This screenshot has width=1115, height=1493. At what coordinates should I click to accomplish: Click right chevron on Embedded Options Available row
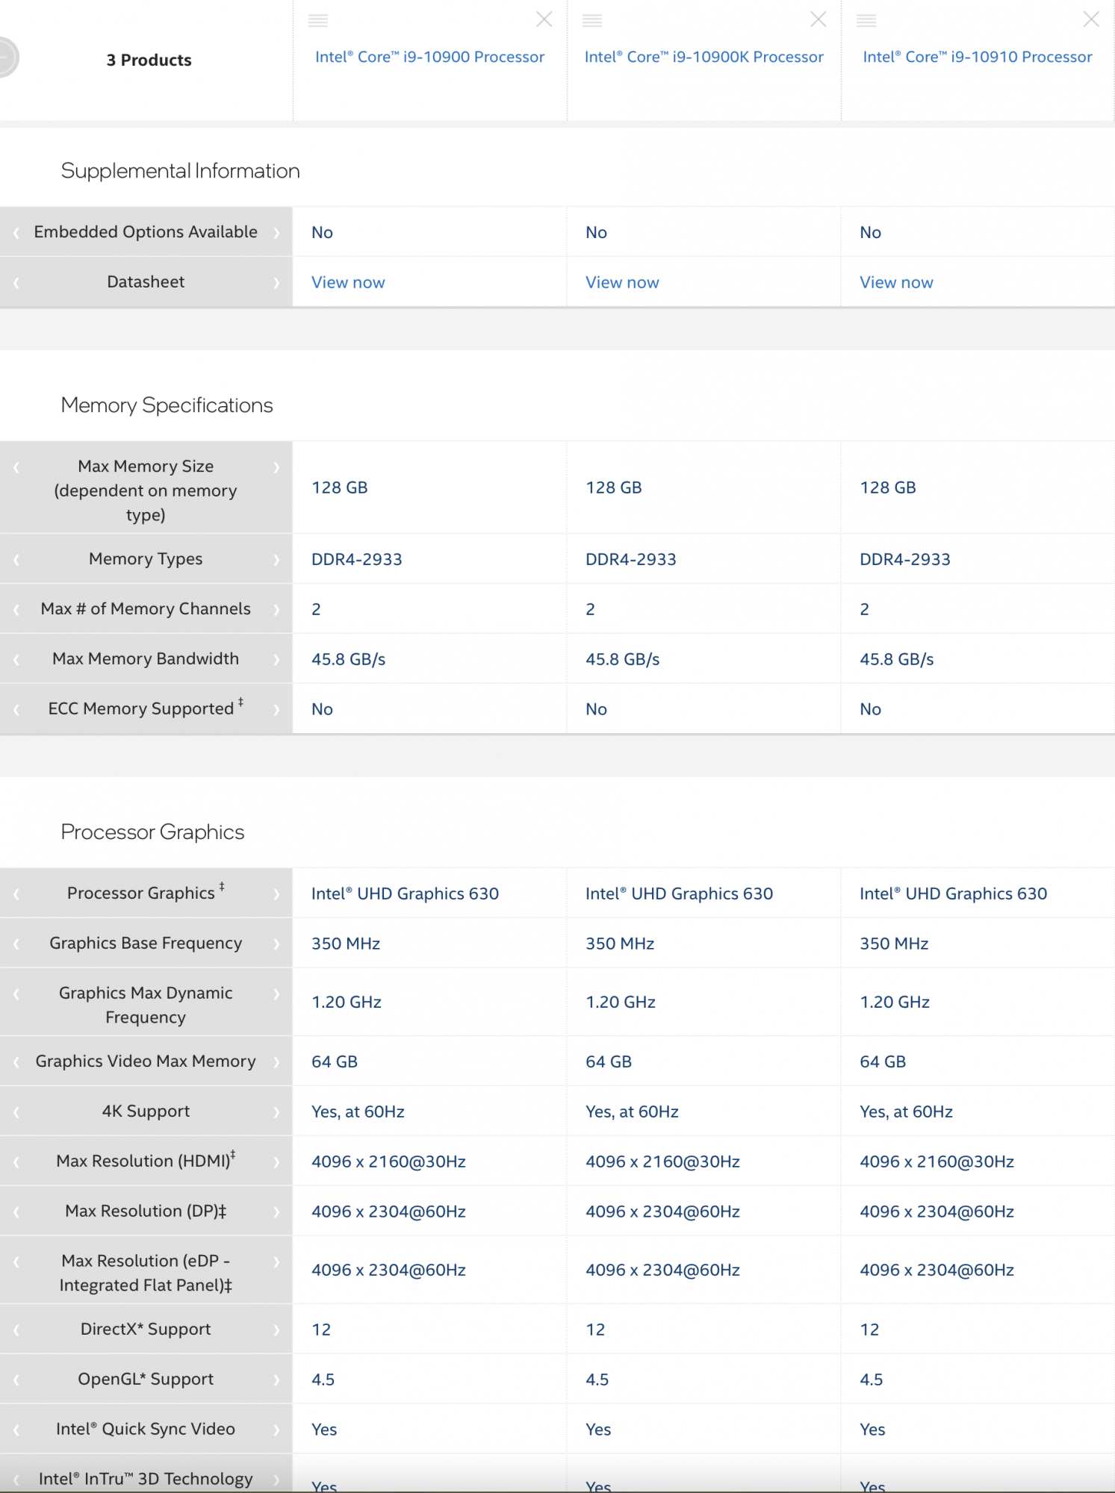tap(276, 232)
